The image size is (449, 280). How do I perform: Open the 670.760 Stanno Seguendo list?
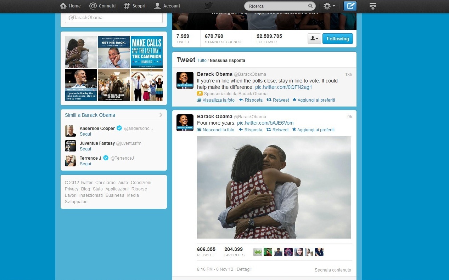point(223,39)
